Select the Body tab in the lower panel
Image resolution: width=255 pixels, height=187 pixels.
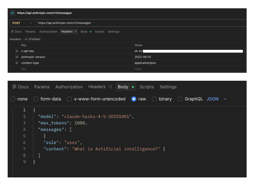pyautogui.click(x=126, y=87)
